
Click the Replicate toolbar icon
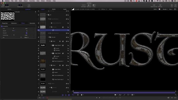pyautogui.click(x=160, y=6)
